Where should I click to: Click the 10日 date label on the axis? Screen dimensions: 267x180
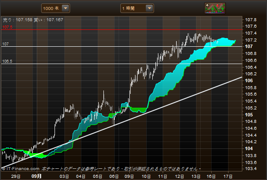tap(146, 176)
